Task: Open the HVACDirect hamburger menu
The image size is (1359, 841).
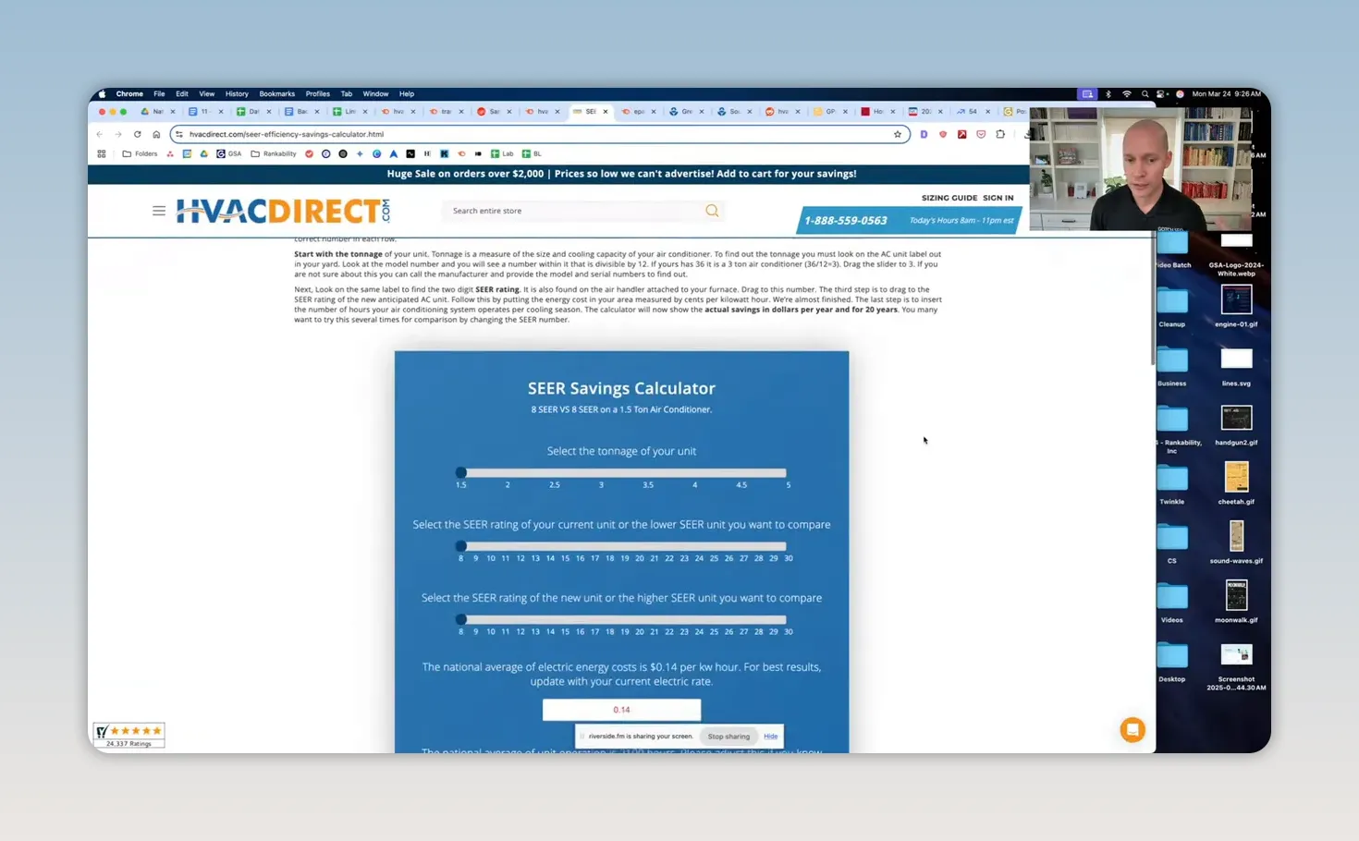Action: tap(159, 211)
